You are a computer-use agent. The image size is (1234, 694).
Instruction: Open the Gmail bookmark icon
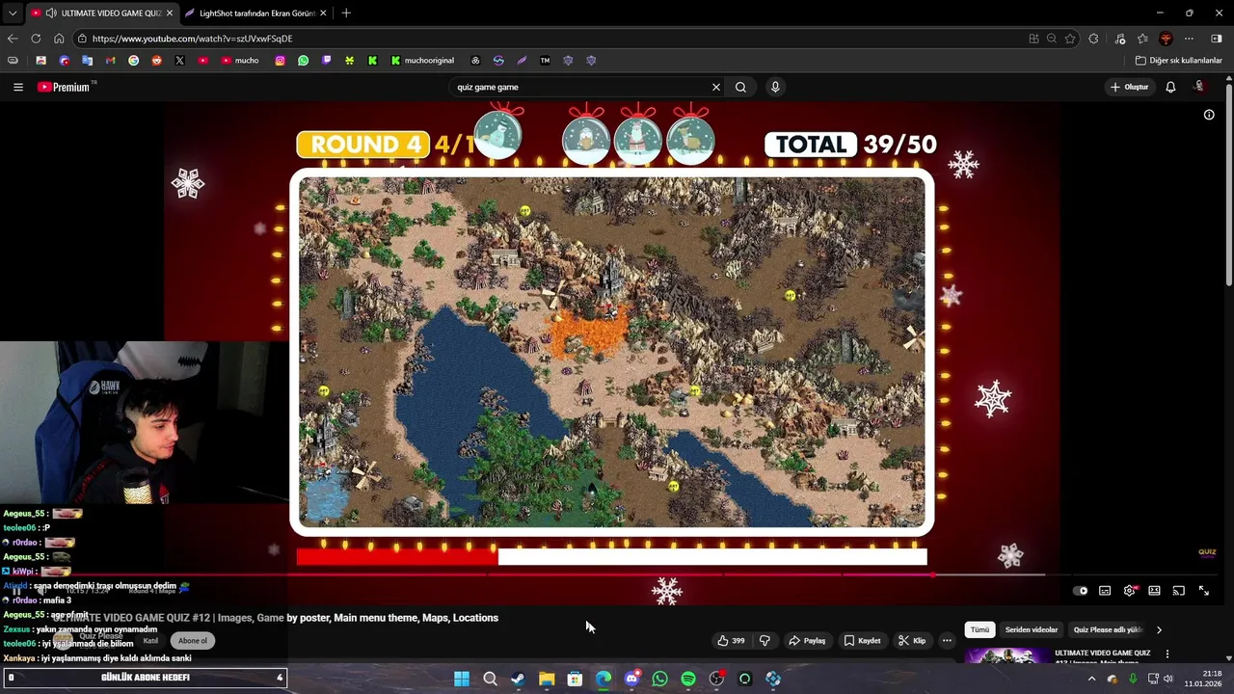110,60
